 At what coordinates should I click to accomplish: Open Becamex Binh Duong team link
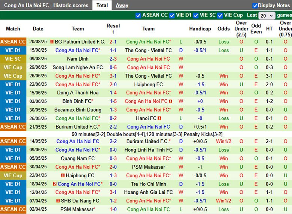pos(78,110)
